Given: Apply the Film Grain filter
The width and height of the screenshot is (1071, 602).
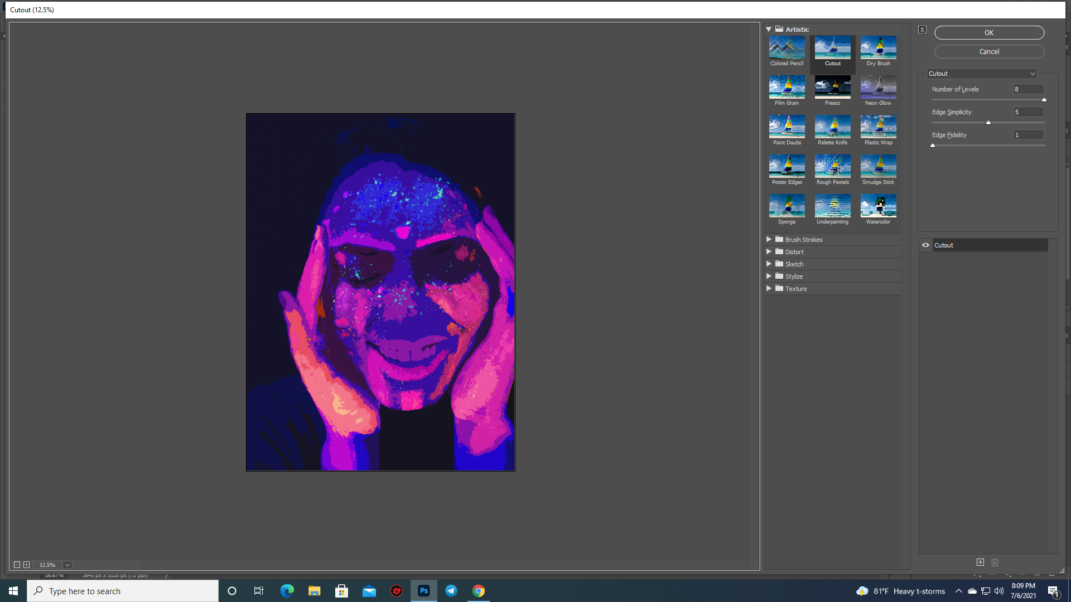Looking at the screenshot, I should (787, 88).
